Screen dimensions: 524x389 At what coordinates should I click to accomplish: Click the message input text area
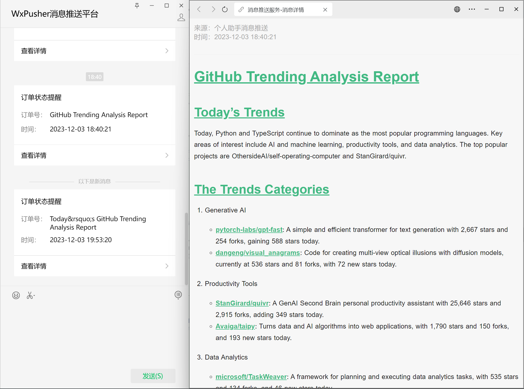coord(95,333)
